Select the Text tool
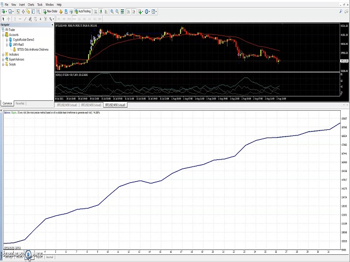350x262 pixels. (40, 19)
